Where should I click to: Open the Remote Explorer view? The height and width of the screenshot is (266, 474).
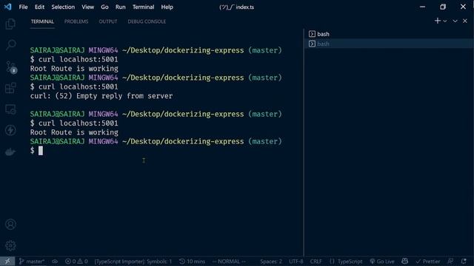[x=10, y=109]
